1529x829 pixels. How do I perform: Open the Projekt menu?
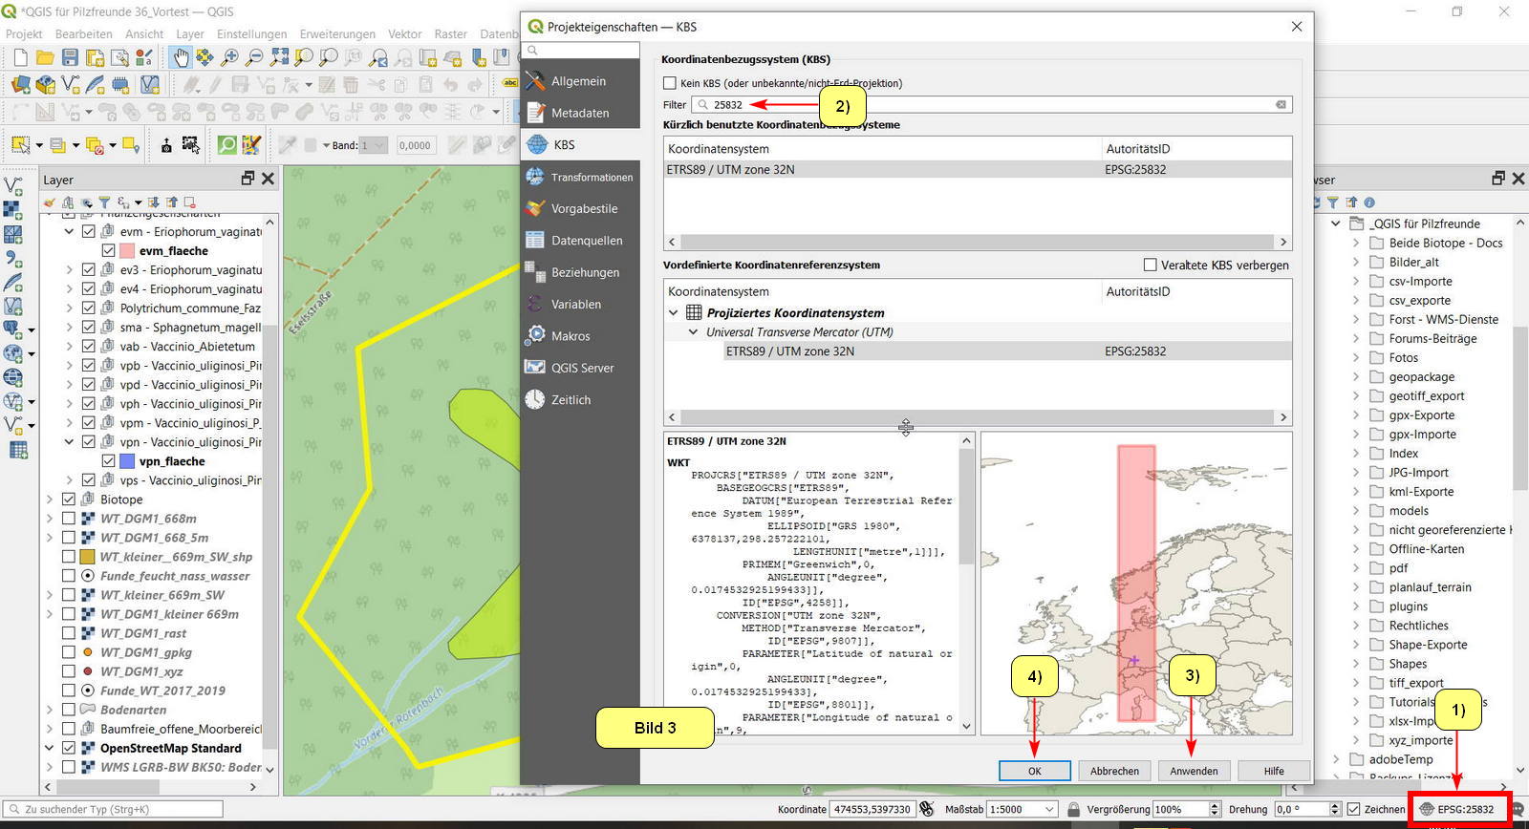click(x=24, y=33)
